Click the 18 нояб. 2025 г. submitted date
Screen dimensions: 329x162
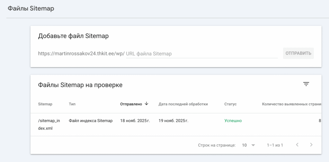(x=135, y=121)
